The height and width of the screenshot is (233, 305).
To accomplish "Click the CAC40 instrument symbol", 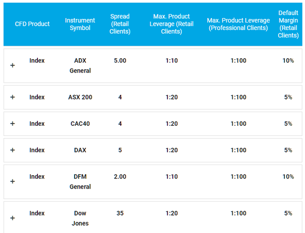I will coord(80,123).
